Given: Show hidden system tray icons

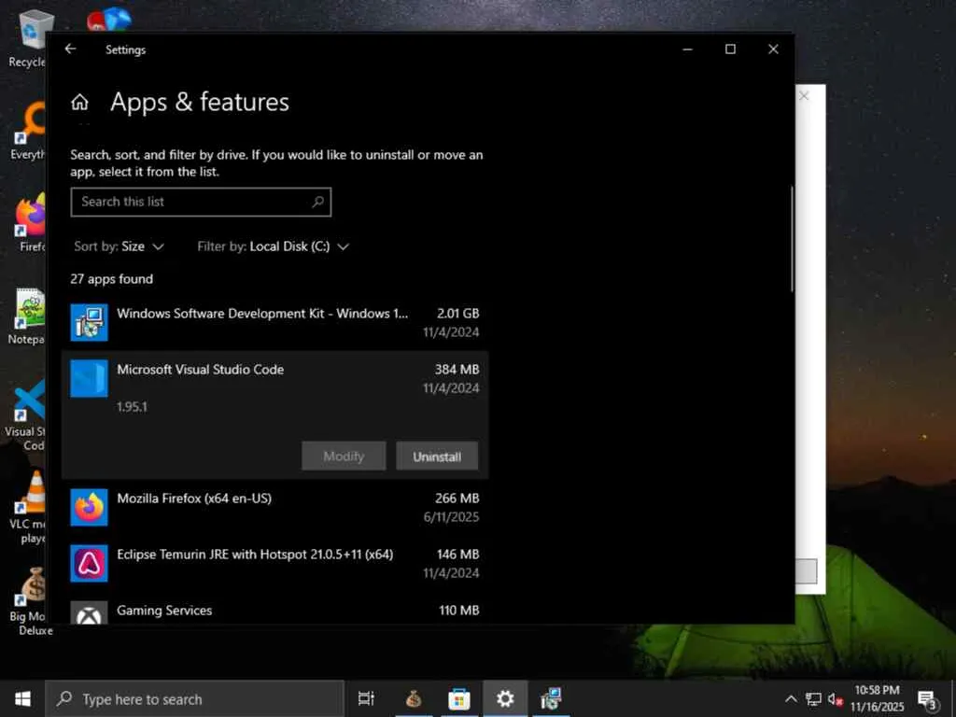Looking at the screenshot, I should pyautogui.click(x=791, y=698).
